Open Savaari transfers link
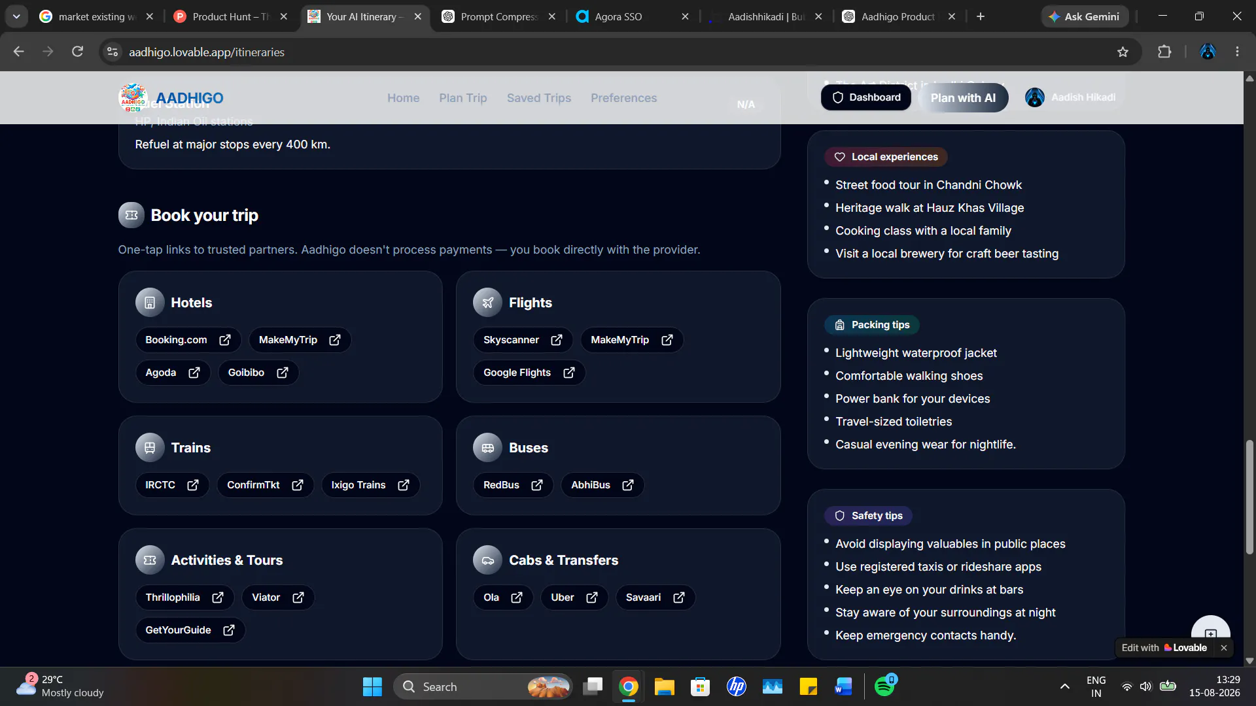Image resolution: width=1256 pixels, height=706 pixels. (x=655, y=597)
